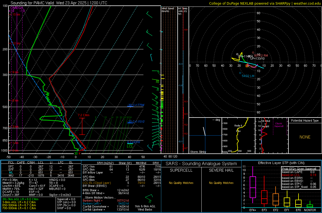Click the '12 km' height marker
Image resolution: width=322 pixels, height=213 pixels.
tap(16, 44)
